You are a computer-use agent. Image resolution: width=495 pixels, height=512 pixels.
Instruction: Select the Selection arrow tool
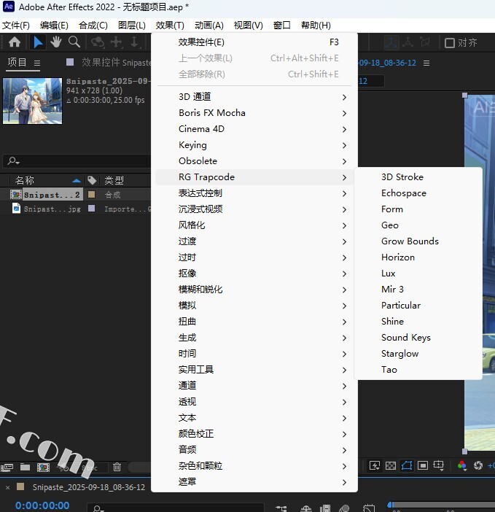point(38,42)
